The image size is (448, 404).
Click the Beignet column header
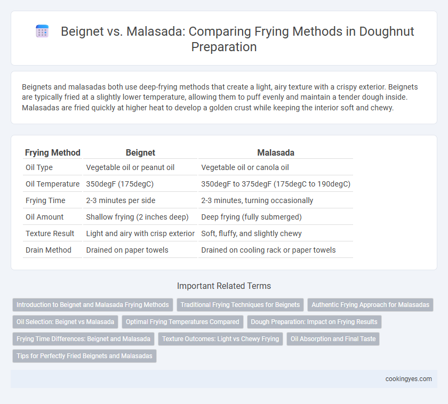[x=140, y=153]
